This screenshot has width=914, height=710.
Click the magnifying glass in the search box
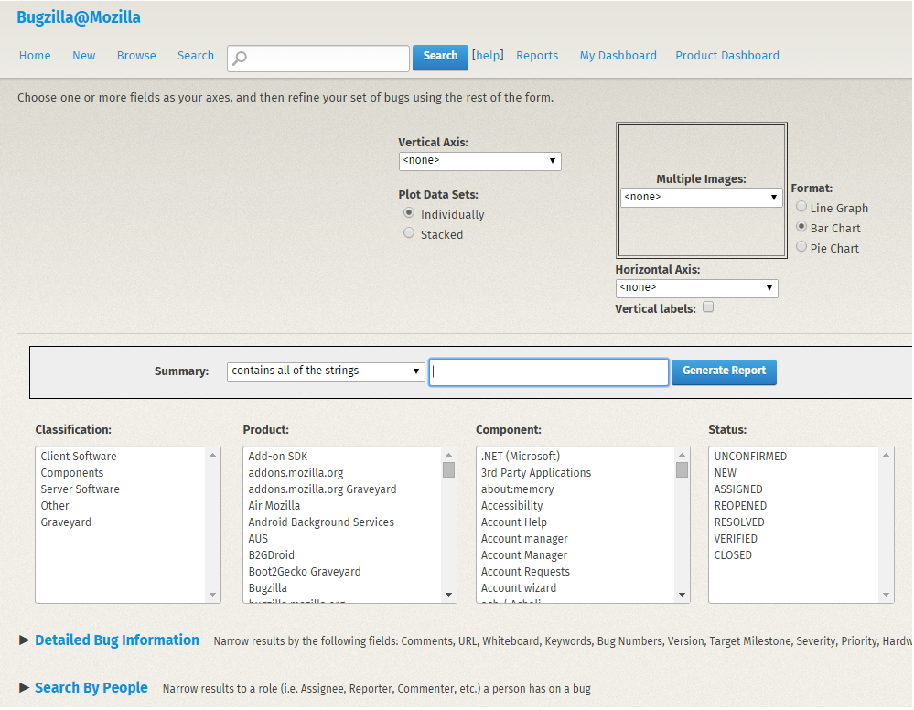pos(239,58)
